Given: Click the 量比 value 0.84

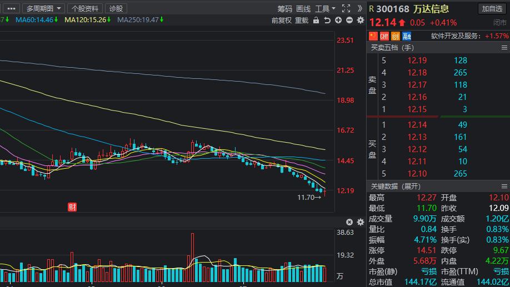Looking at the screenshot, I should pyautogui.click(x=429, y=229).
